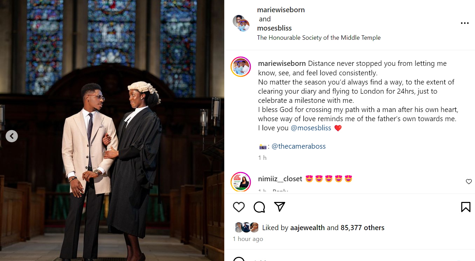
Task: Click @thecameraboss photographer mention
Action: [299, 146]
